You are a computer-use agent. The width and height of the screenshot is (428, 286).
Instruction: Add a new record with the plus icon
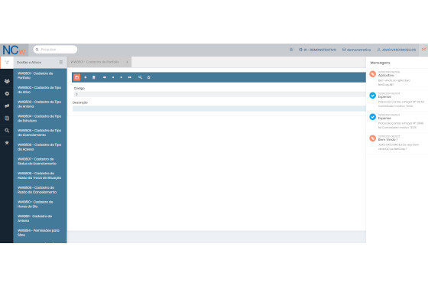(x=86, y=77)
